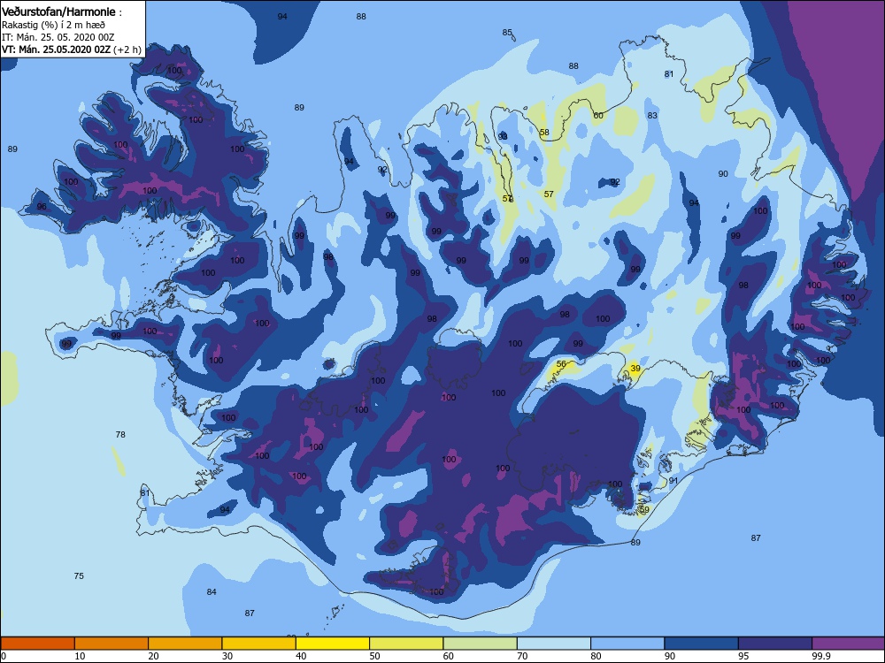Click the map value 84

pyautogui.click(x=212, y=591)
